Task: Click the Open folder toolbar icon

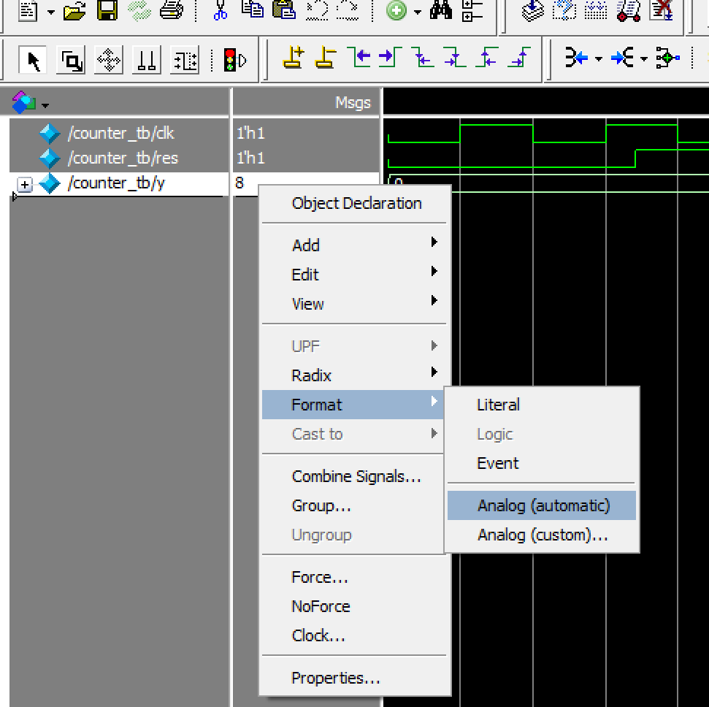Action: 74,10
